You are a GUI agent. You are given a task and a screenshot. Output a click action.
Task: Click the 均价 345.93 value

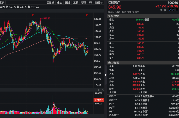click(136, 82)
